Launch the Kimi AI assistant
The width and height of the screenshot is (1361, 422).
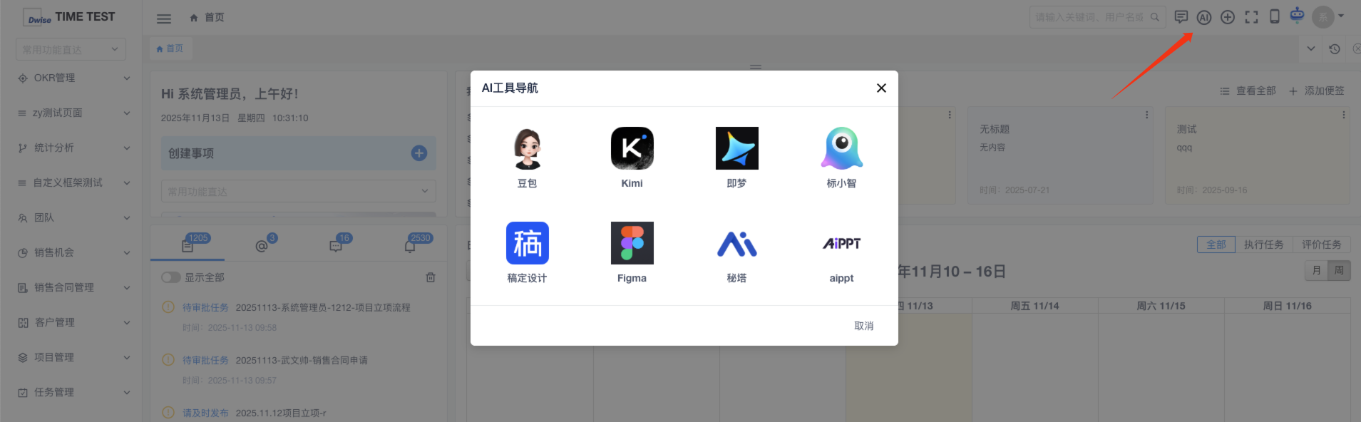632,149
